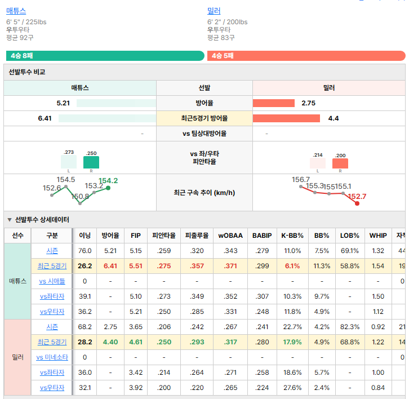
Task: Open 매튜스 vs좌타자 link
Action: point(52,296)
